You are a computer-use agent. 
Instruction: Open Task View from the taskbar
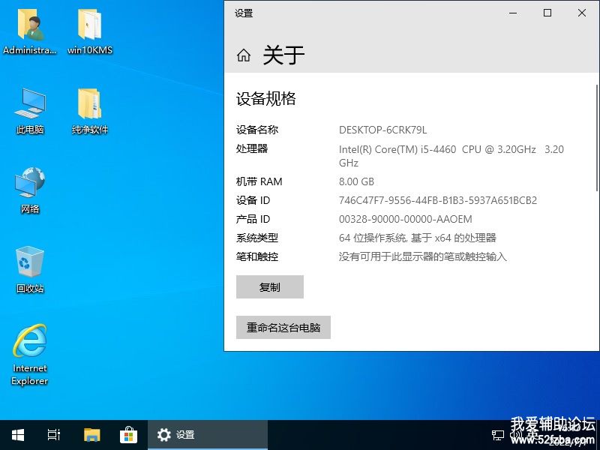(x=54, y=435)
